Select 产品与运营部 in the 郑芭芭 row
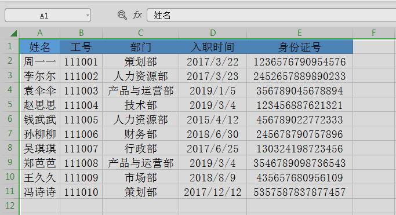396x215 pixels. point(141,163)
